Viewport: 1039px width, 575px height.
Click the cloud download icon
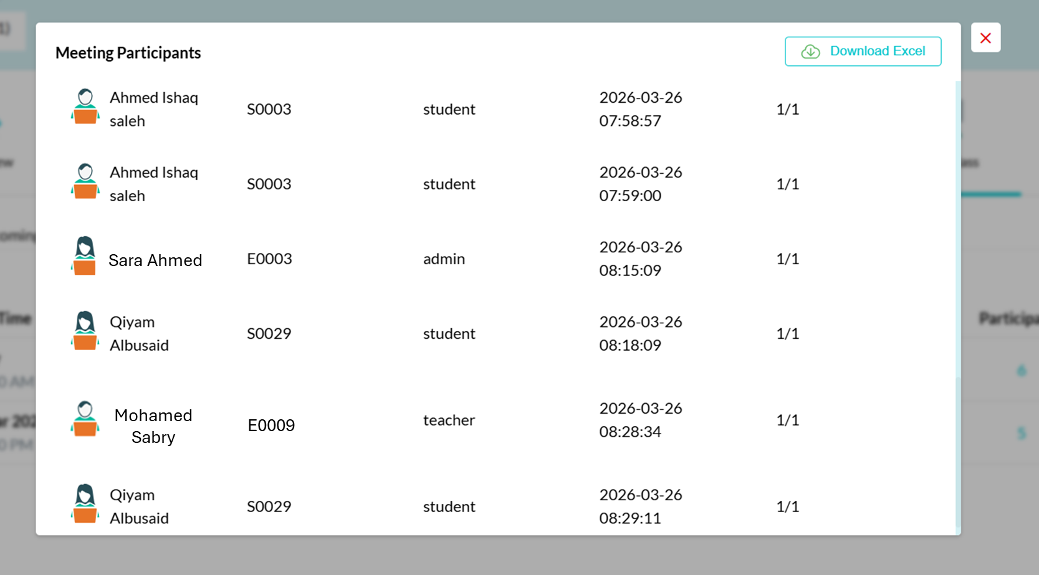(810, 52)
